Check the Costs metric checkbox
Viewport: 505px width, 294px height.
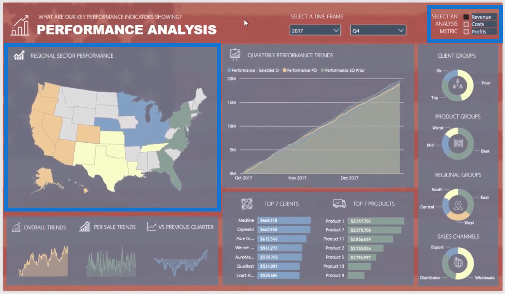(x=466, y=24)
